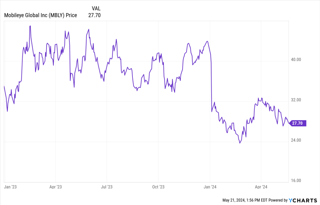The image size is (320, 205).
Task: Click the YCharts logo
Action: point(302,200)
